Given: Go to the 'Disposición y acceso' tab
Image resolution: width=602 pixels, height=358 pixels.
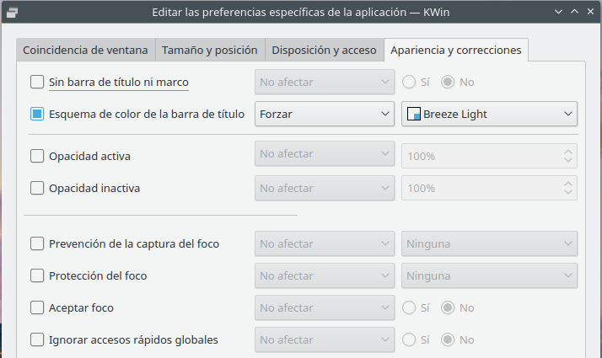Looking at the screenshot, I should point(324,50).
